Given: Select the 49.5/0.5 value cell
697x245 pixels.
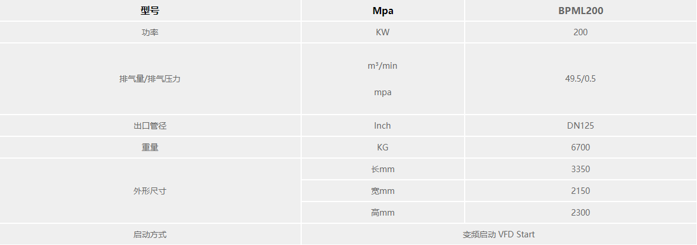Looking at the screenshot, I should pyautogui.click(x=581, y=79).
